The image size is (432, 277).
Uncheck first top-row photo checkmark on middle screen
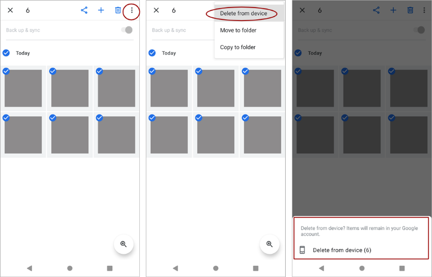152,71
